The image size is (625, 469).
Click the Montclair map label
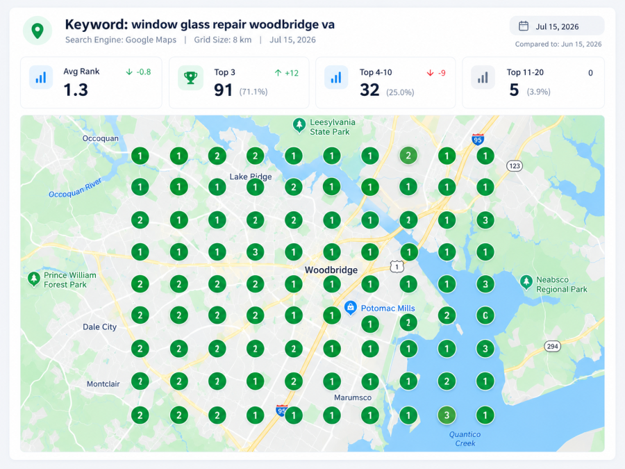point(103,384)
